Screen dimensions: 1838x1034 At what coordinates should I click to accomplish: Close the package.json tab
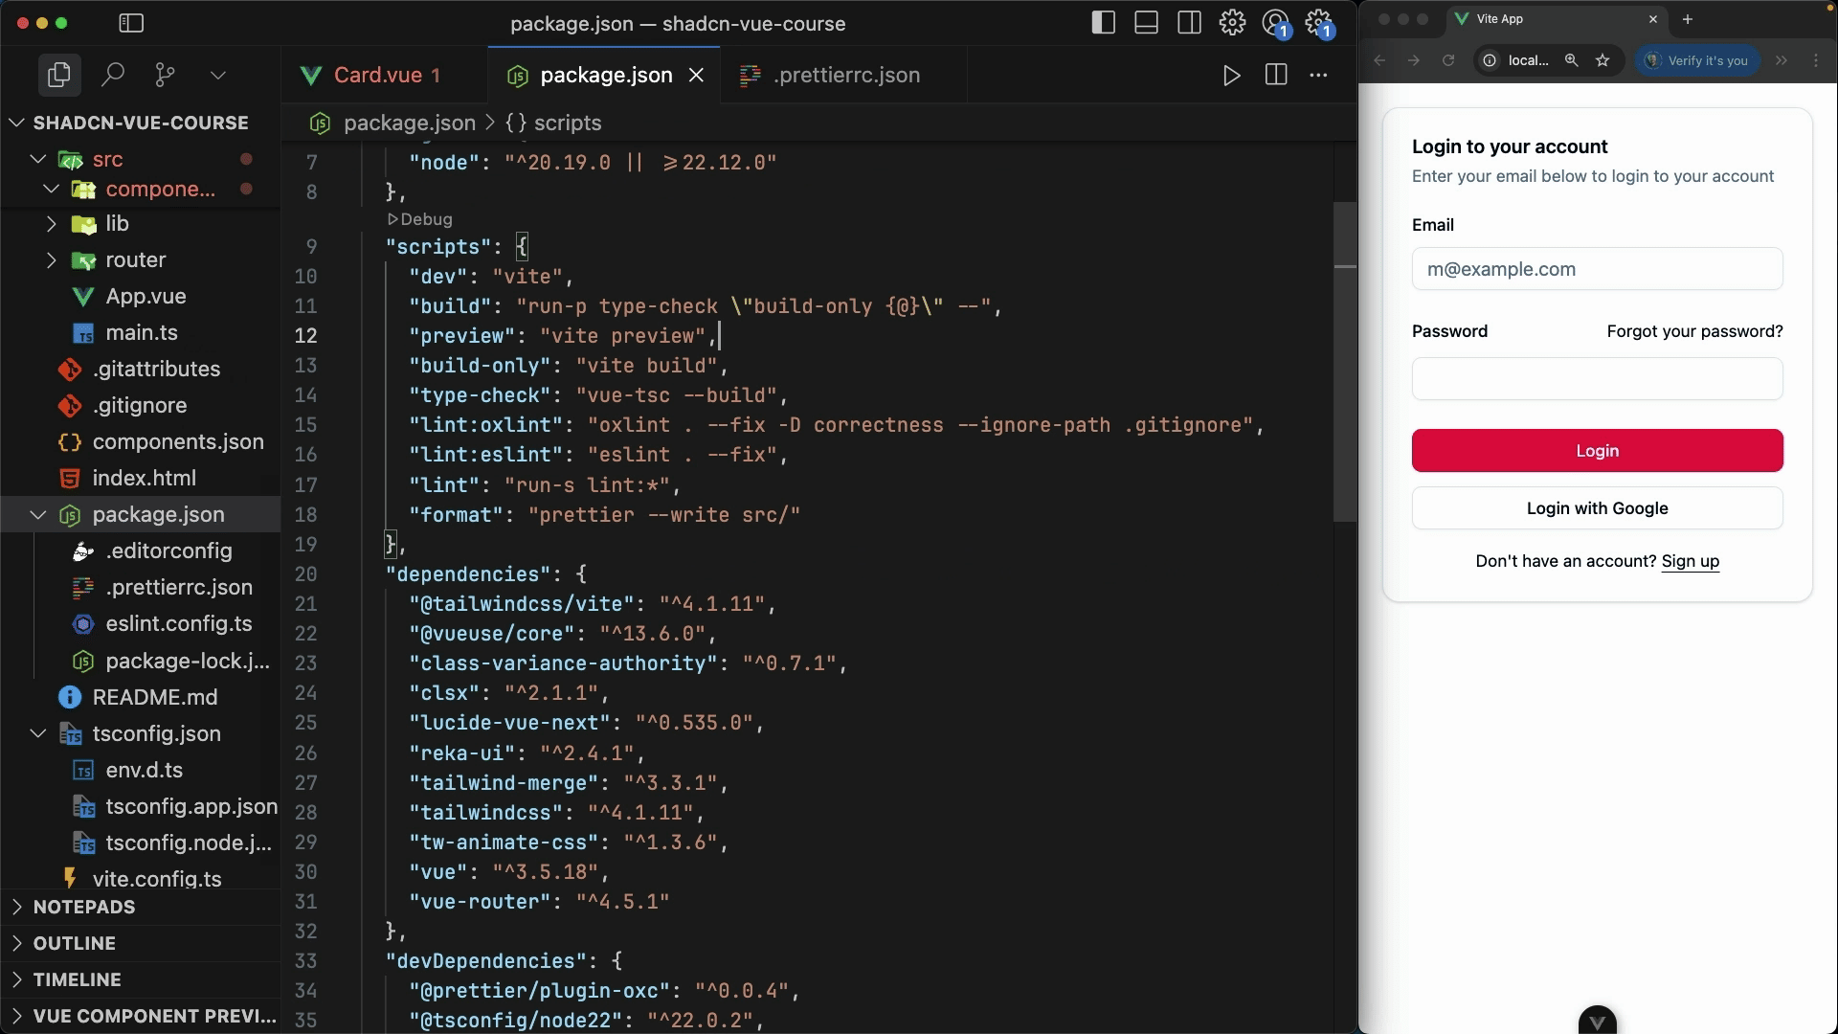[x=697, y=75]
